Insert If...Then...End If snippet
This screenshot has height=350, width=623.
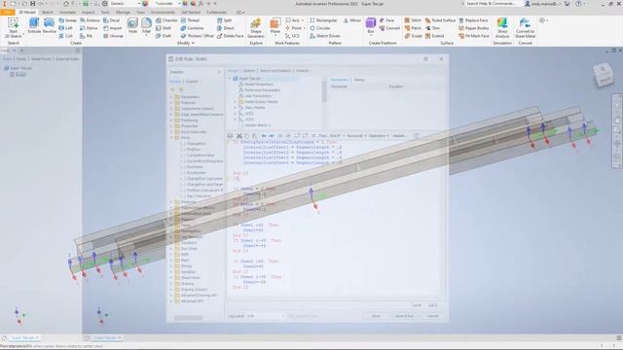point(328,136)
